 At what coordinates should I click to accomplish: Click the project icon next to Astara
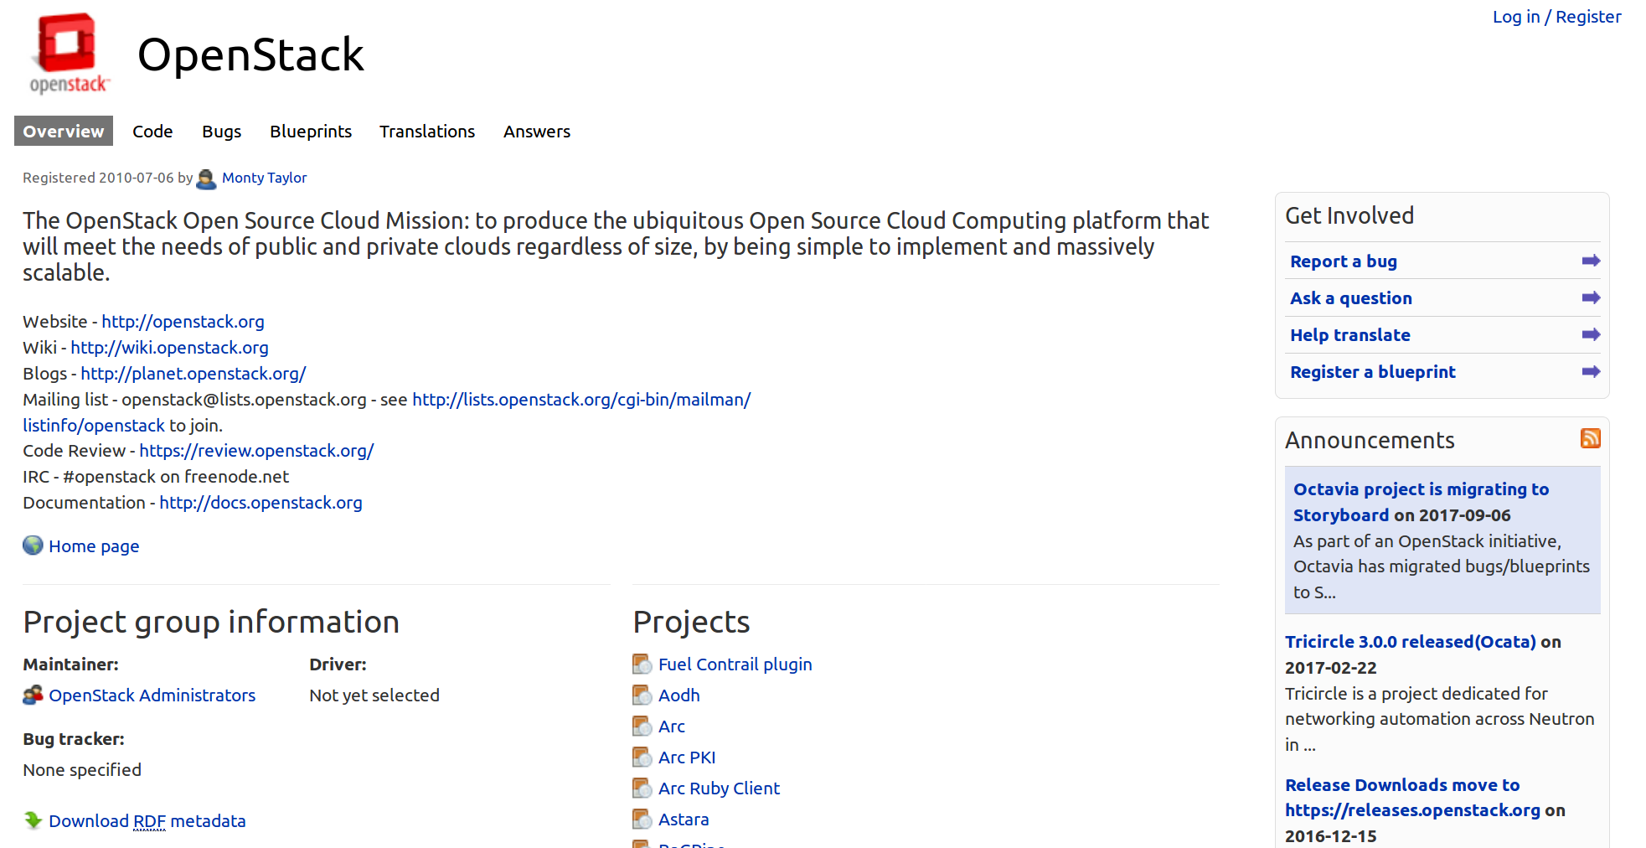point(642,820)
